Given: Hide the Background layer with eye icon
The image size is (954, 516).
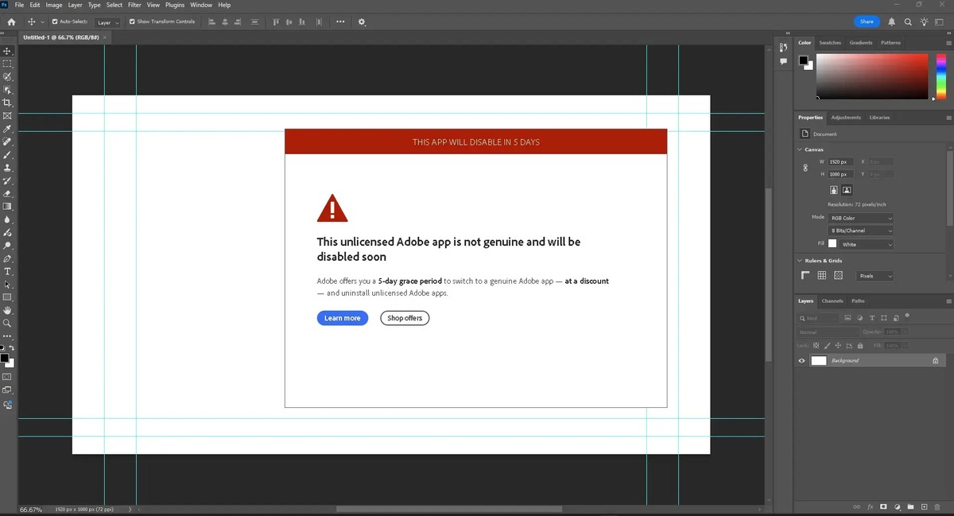Looking at the screenshot, I should click(801, 361).
